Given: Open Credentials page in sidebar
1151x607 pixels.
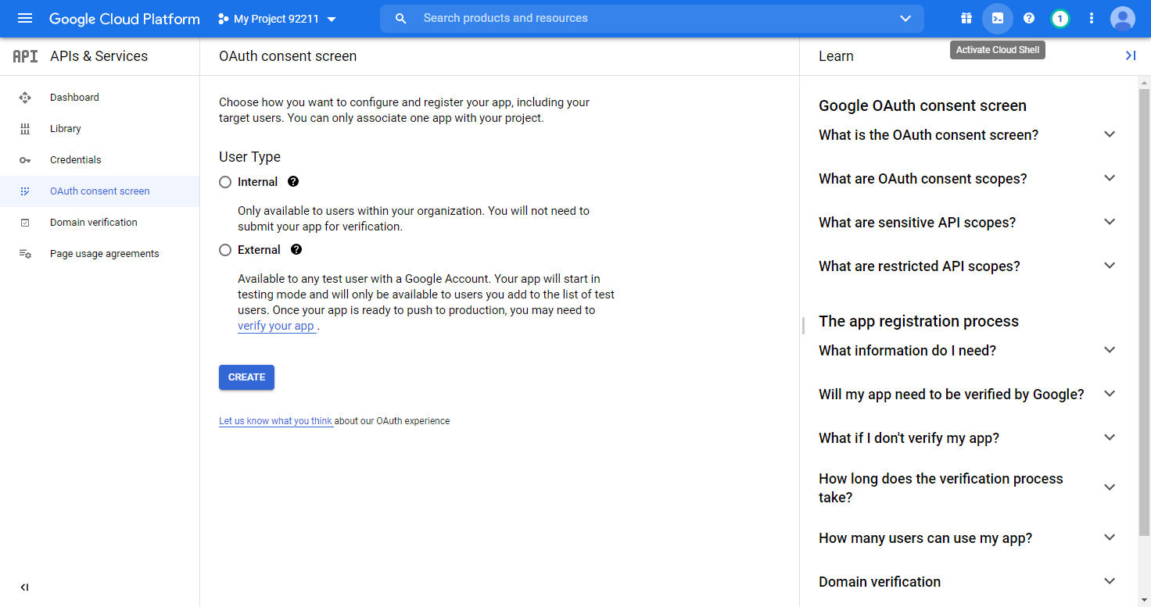Looking at the screenshot, I should 100,160.
